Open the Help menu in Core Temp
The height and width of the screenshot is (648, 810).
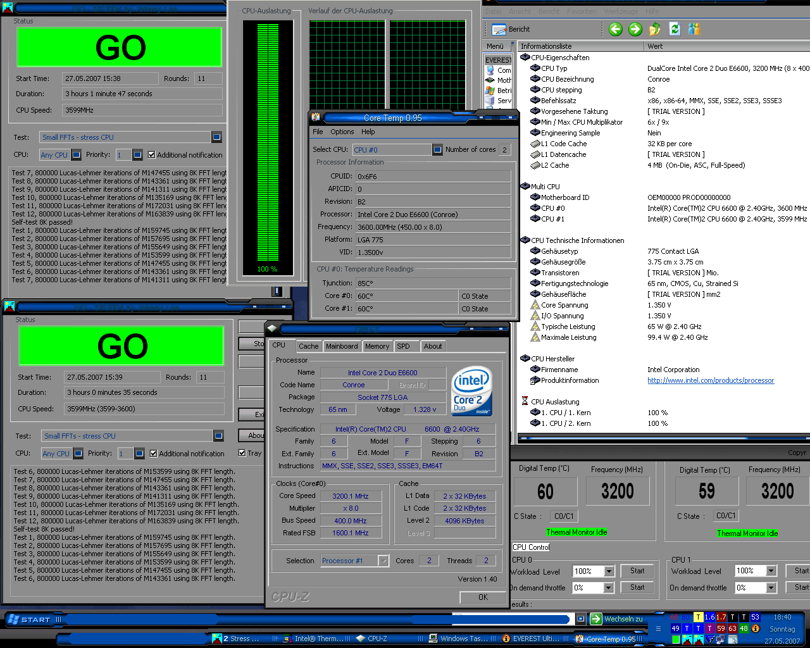368,132
